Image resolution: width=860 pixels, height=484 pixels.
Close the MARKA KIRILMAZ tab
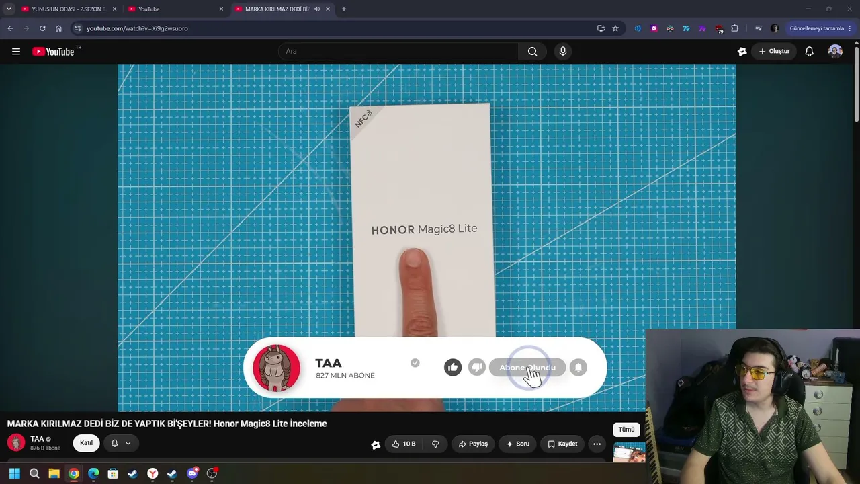click(x=328, y=9)
